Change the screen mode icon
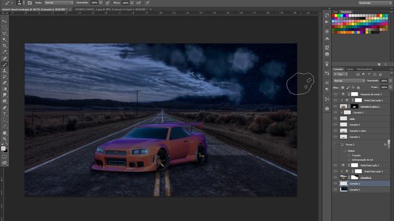This screenshot has width=394, height=221. (x=4, y=163)
